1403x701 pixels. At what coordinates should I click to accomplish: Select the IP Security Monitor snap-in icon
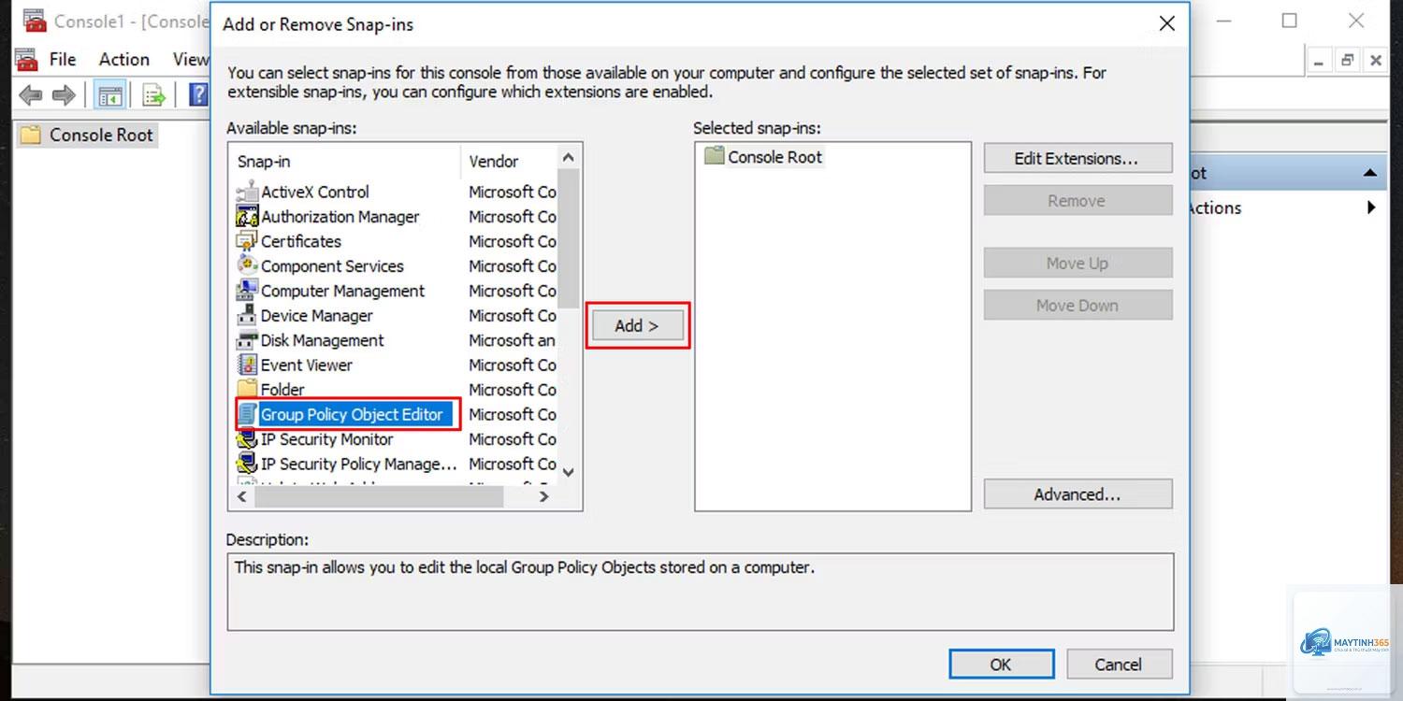pos(247,439)
